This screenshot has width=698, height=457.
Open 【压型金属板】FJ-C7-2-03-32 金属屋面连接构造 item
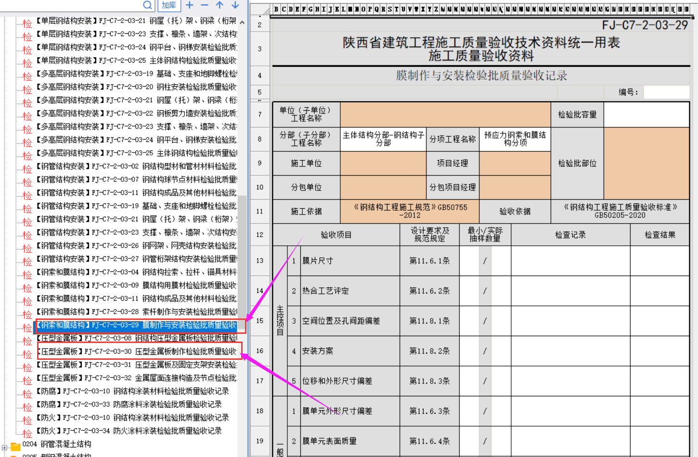click(136, 378)
